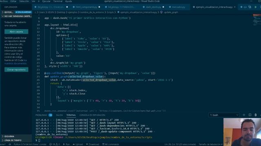
Task: Create a new terminal with plus icon
Action: click(244, 115)
